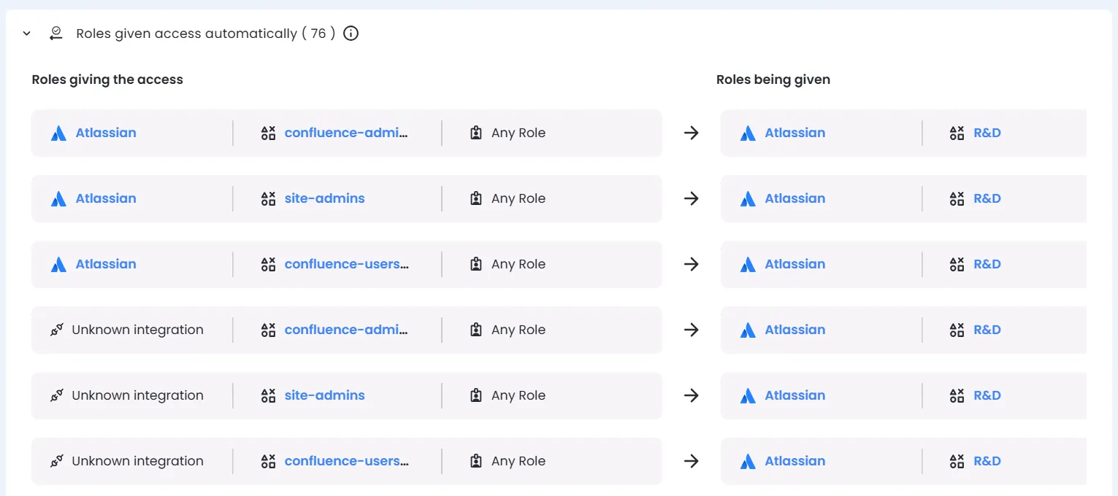Click the Atlassian icon in the last Roles being given row
The height and width of the screenshot is (496, 1118).
click(748, 461)
